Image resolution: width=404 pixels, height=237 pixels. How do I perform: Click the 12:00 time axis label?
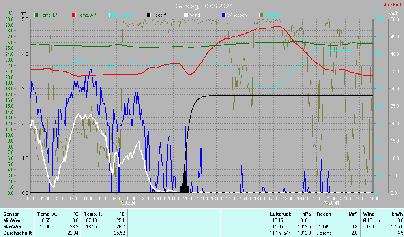point(202,198)
